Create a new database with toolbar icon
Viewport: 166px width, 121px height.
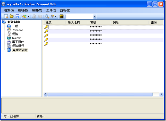(x=6, y=16)
